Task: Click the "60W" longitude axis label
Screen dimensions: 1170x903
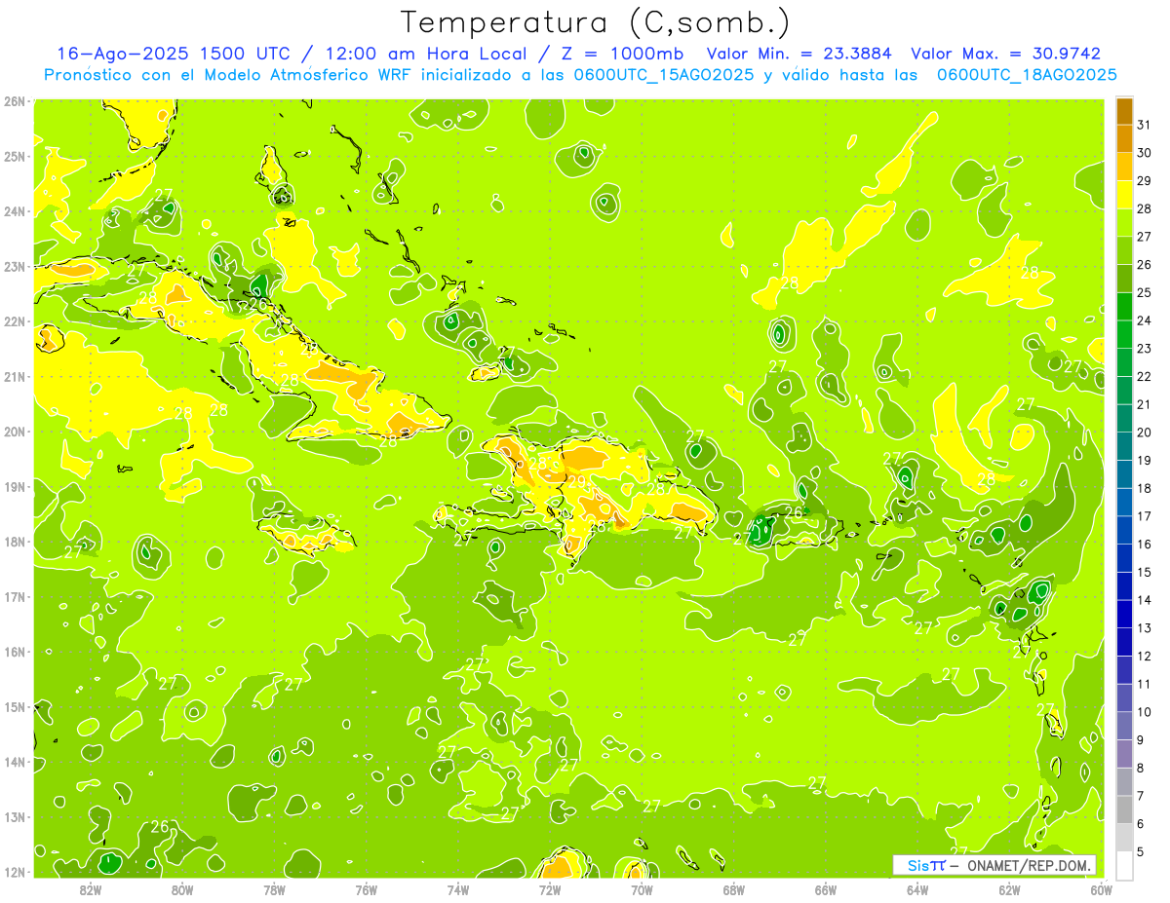Action: 1101,890
